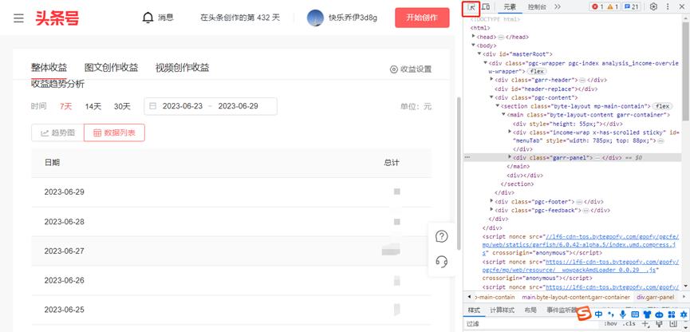690x332 pixels.
Task: Open the DevTools settings gear
Action: click(x=653, y=6)
